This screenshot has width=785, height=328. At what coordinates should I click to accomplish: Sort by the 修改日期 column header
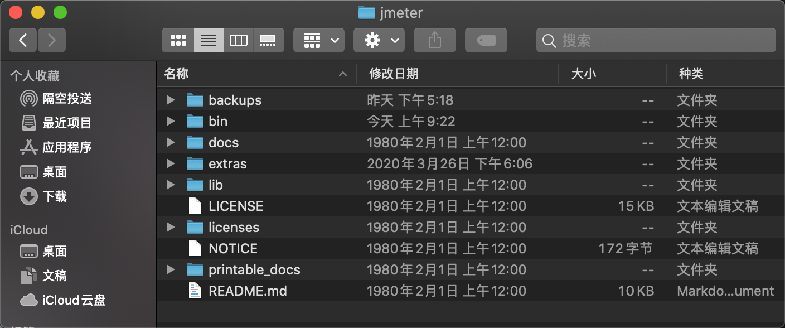457,74
